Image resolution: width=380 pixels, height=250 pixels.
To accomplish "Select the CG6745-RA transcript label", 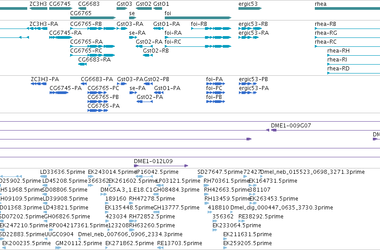I will (x=66, y=33).
